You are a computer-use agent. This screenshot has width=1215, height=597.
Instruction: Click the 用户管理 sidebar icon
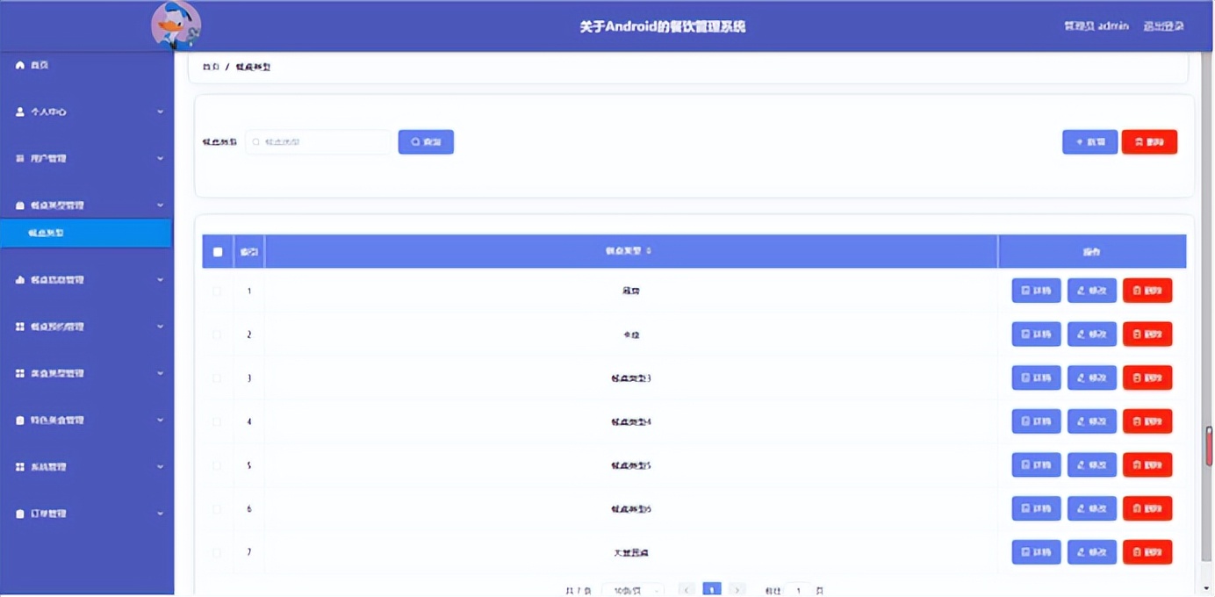point(19,158)
